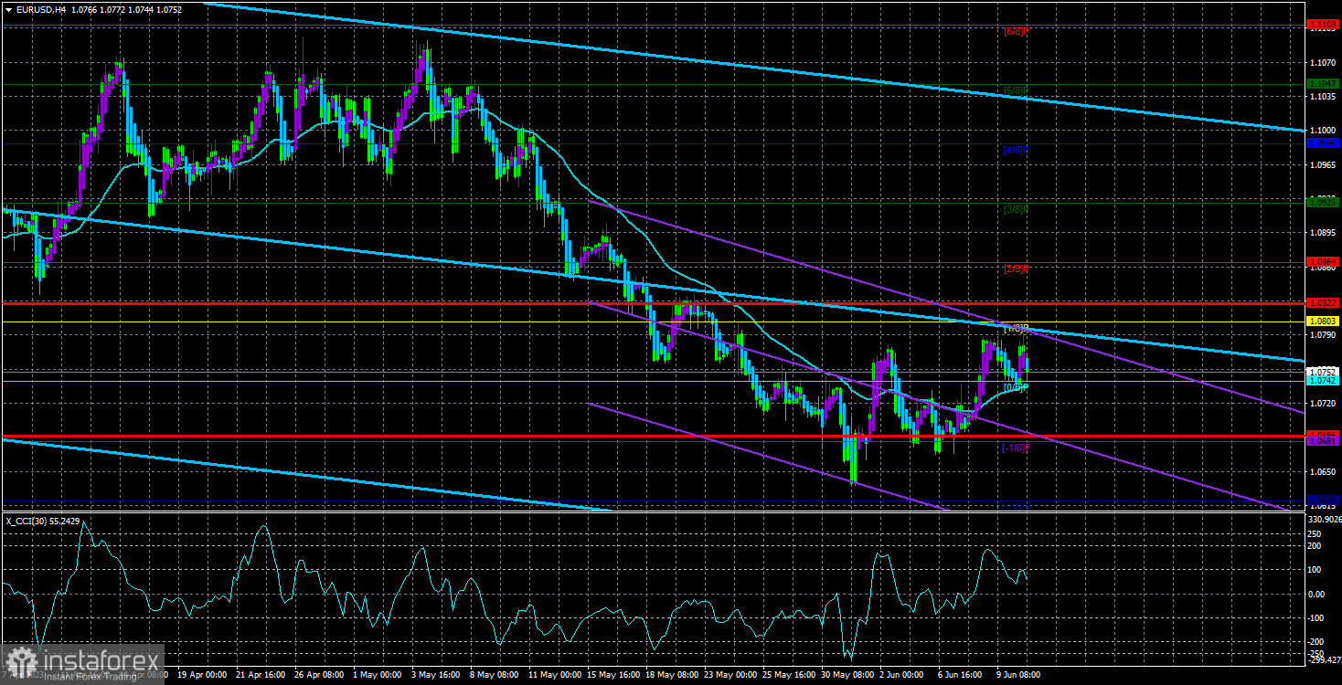The width and height of the screenshot is (1342, 685).
Task: Select the [2/8]P Murray level label
Action: point(1016,269)
